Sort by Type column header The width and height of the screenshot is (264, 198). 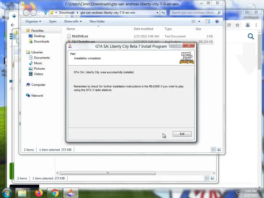168,29
